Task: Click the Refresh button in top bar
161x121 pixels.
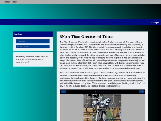Action: 7,2
